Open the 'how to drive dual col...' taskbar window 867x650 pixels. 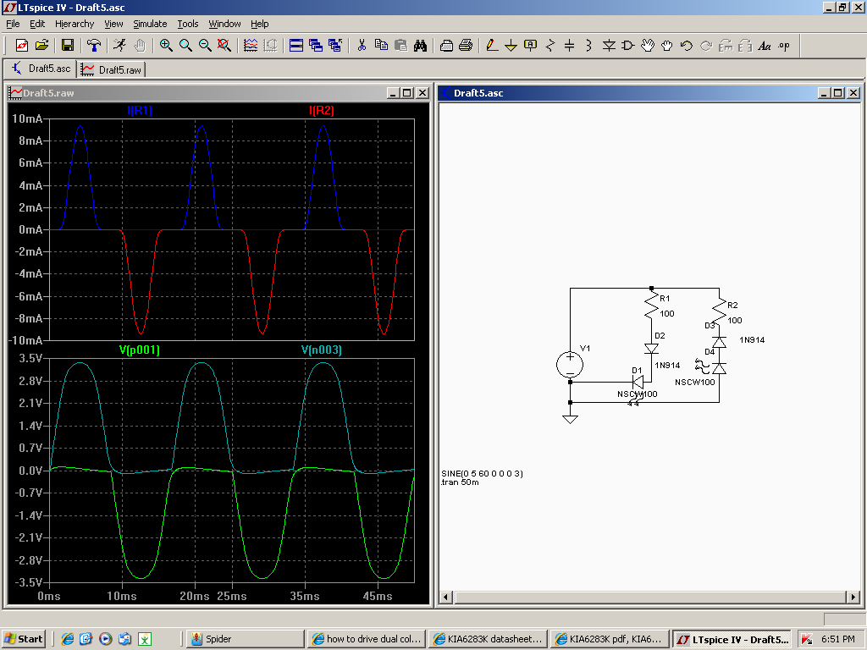(367, 639)
